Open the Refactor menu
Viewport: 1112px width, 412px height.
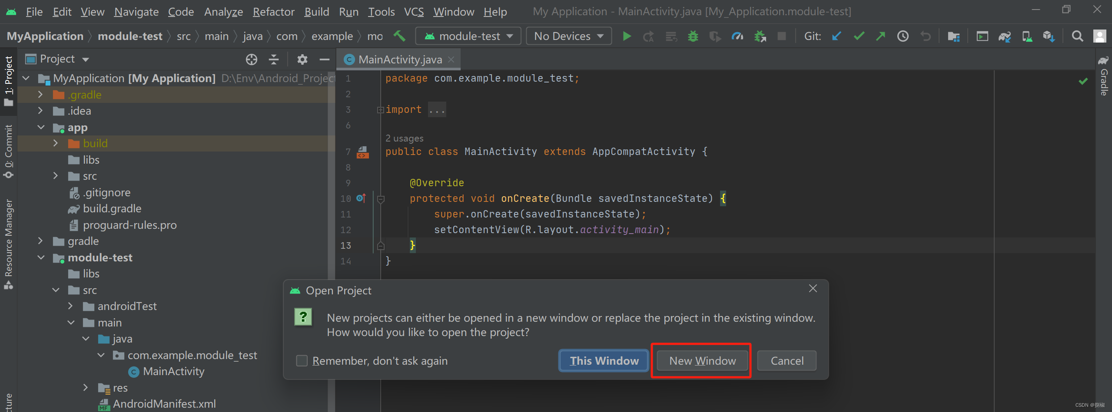pos(273,12)
